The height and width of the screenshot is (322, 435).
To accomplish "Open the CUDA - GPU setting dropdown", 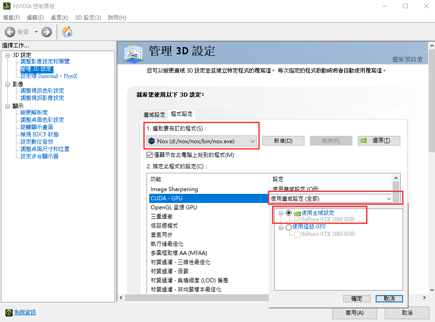I will [388, 198].
